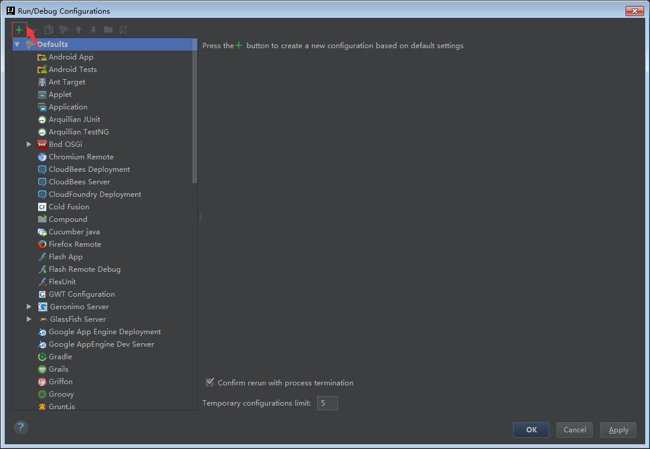The image size is (650, 449).
Task: Click the Cucumber java icon
Action: 42,232
